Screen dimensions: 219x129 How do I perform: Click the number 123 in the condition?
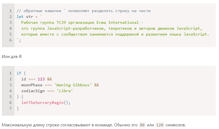[41, 79]
